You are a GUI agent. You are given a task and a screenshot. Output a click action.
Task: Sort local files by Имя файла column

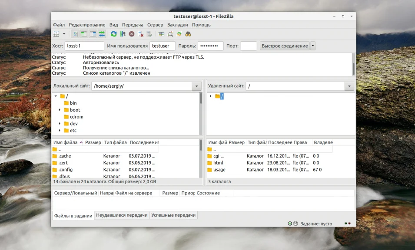(x=65, y=142)
